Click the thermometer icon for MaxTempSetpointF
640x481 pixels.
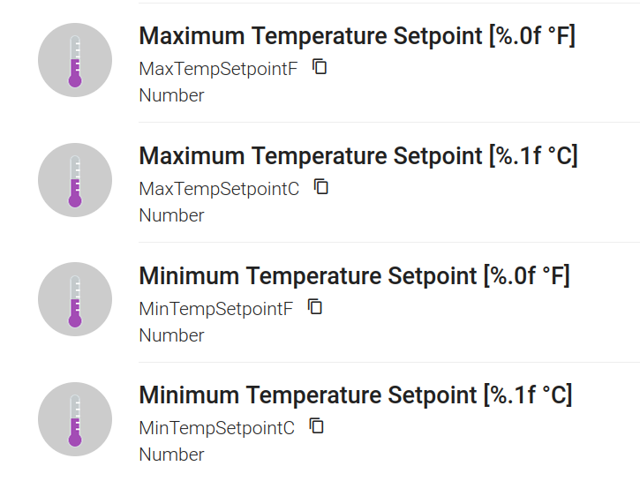pyautogui.click(x=75, y=60)
